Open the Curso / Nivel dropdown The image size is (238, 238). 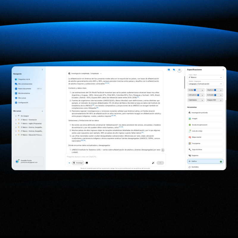click(x=205, y=77)
